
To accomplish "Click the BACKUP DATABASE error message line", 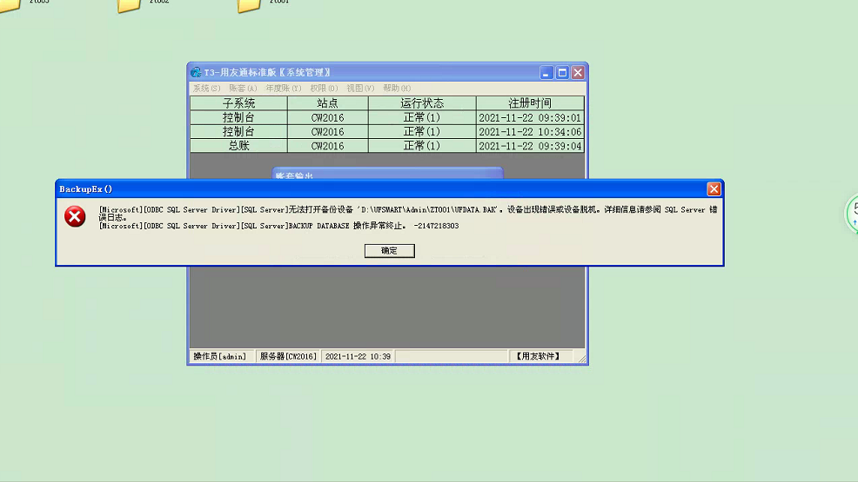I will (278, 226).
